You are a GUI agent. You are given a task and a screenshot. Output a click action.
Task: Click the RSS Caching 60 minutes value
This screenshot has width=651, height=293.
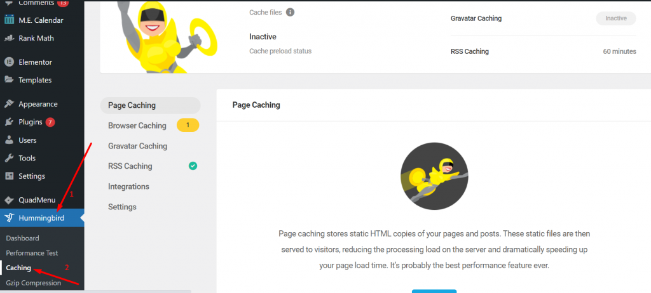[619, 51]
